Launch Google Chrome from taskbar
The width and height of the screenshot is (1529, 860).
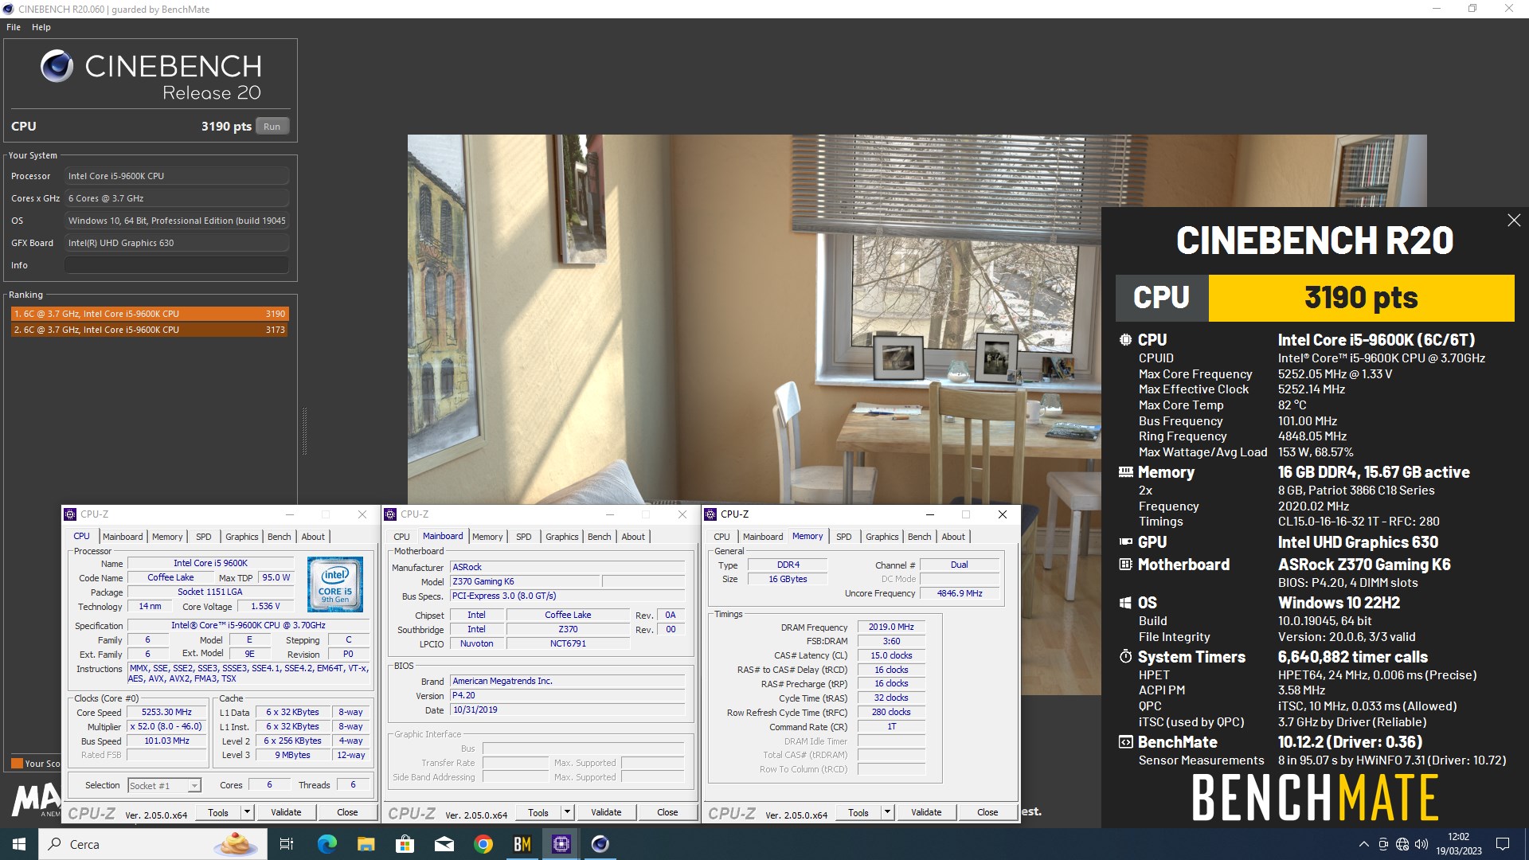483,844
